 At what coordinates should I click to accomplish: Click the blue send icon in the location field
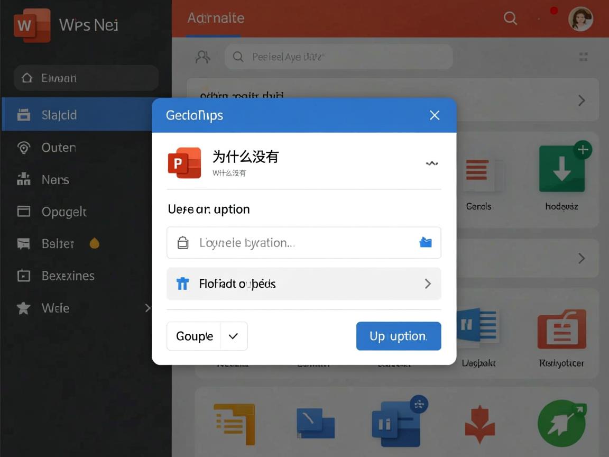426,242
